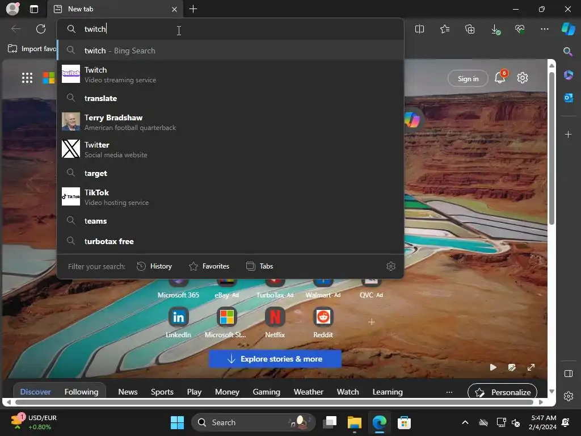Open page settings gear icon
Viewport: 581px width, 436px height.
click(523, 78)
